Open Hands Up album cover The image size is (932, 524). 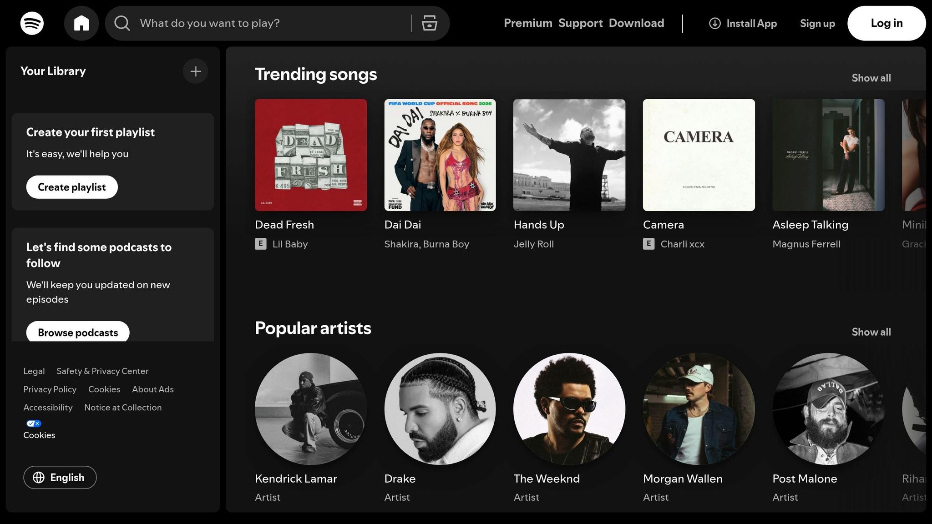point(569,155)
